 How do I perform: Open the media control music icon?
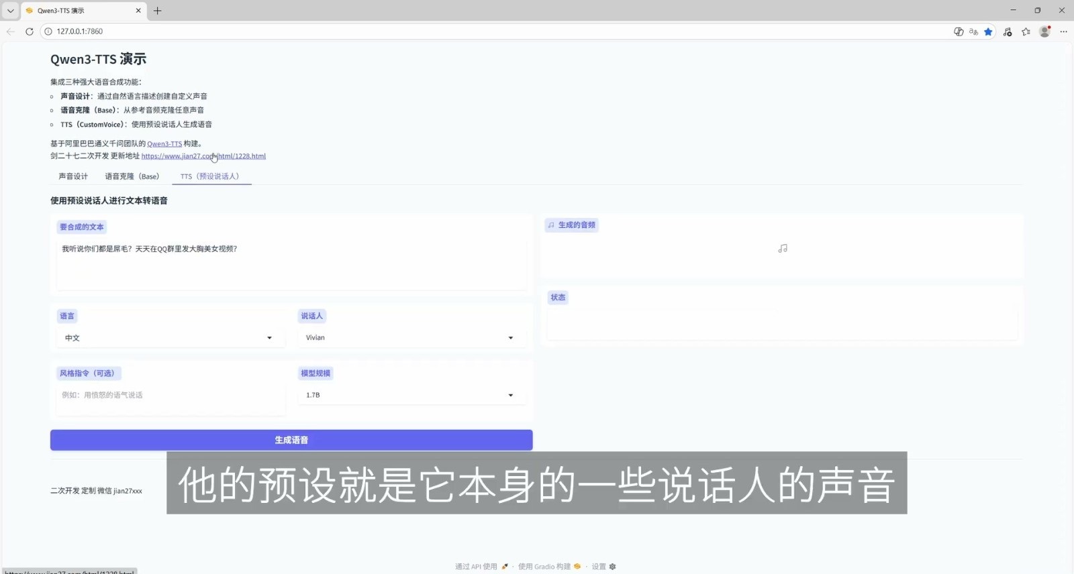click(x=1008, y=32)
